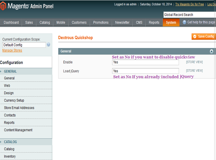
Task: Click the Log Out link
Action: 212,4
